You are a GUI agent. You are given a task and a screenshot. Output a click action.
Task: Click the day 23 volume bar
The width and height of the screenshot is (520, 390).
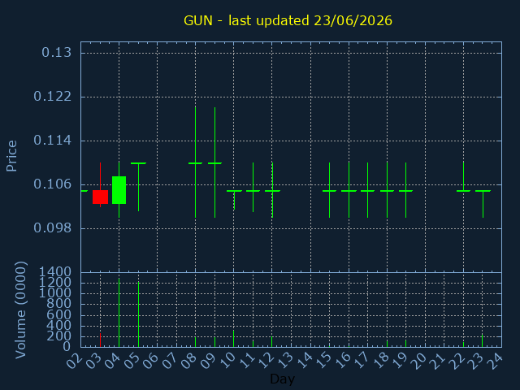coord(482,340)
